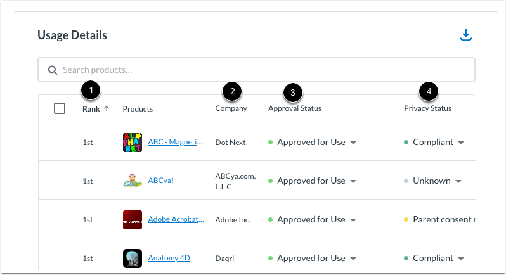Viewport: 506px width, 275px height.
Task: Open the ABCya! product icon
Action: [133, 181]
